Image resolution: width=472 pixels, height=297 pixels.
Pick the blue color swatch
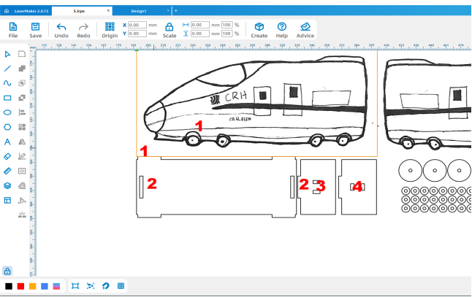[45, 286]
